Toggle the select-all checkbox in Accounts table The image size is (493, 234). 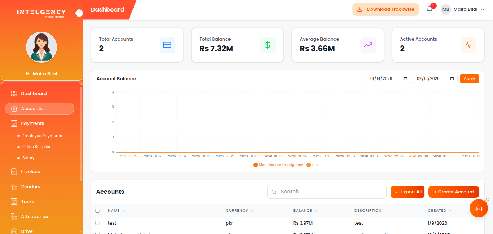tap(97, 210)
